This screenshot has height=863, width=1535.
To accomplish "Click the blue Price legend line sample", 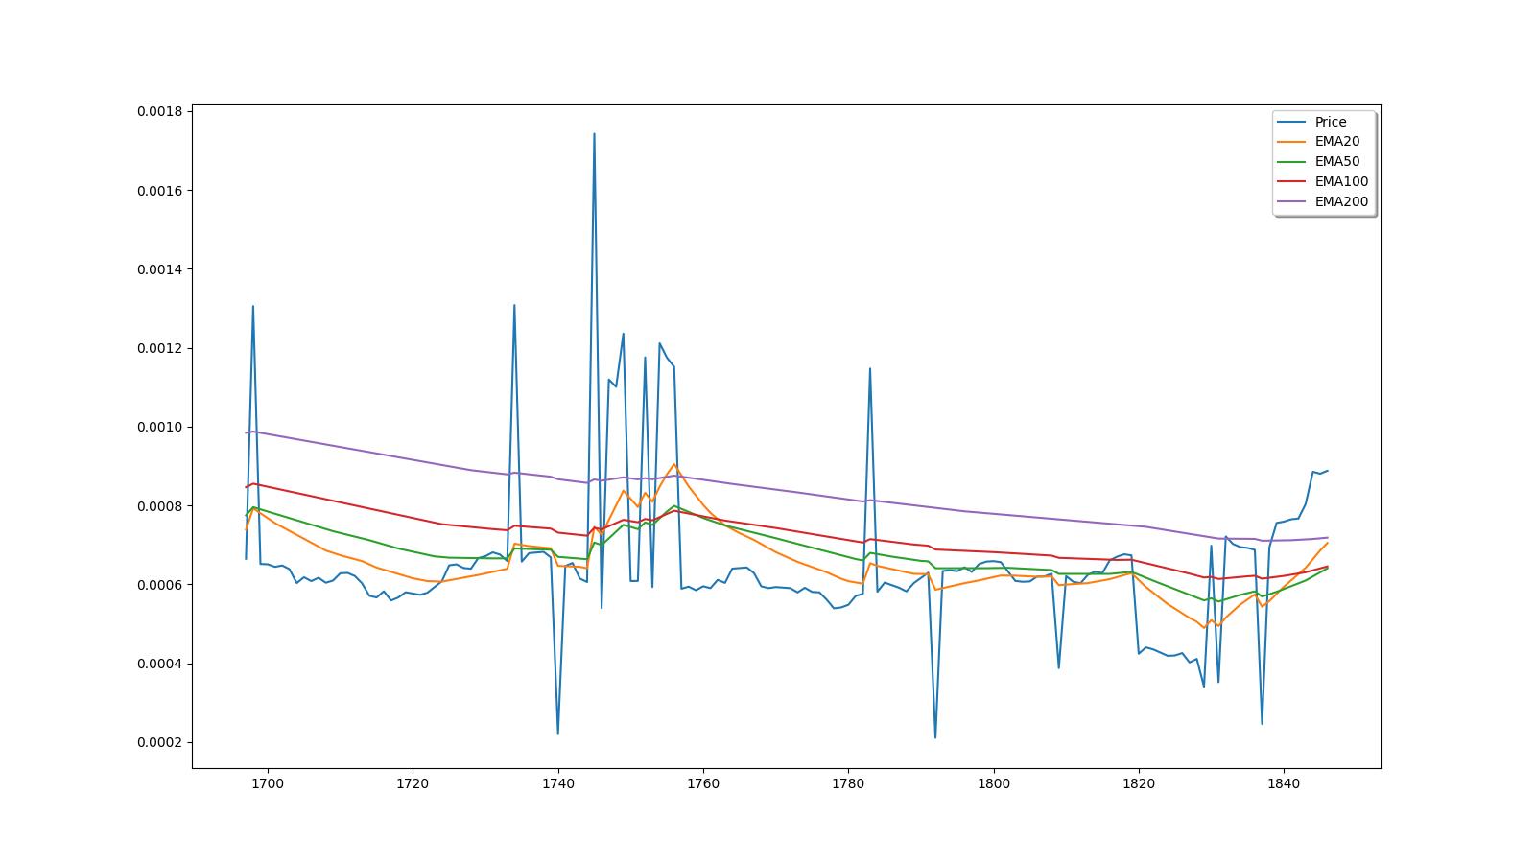I will [1291, 122].
